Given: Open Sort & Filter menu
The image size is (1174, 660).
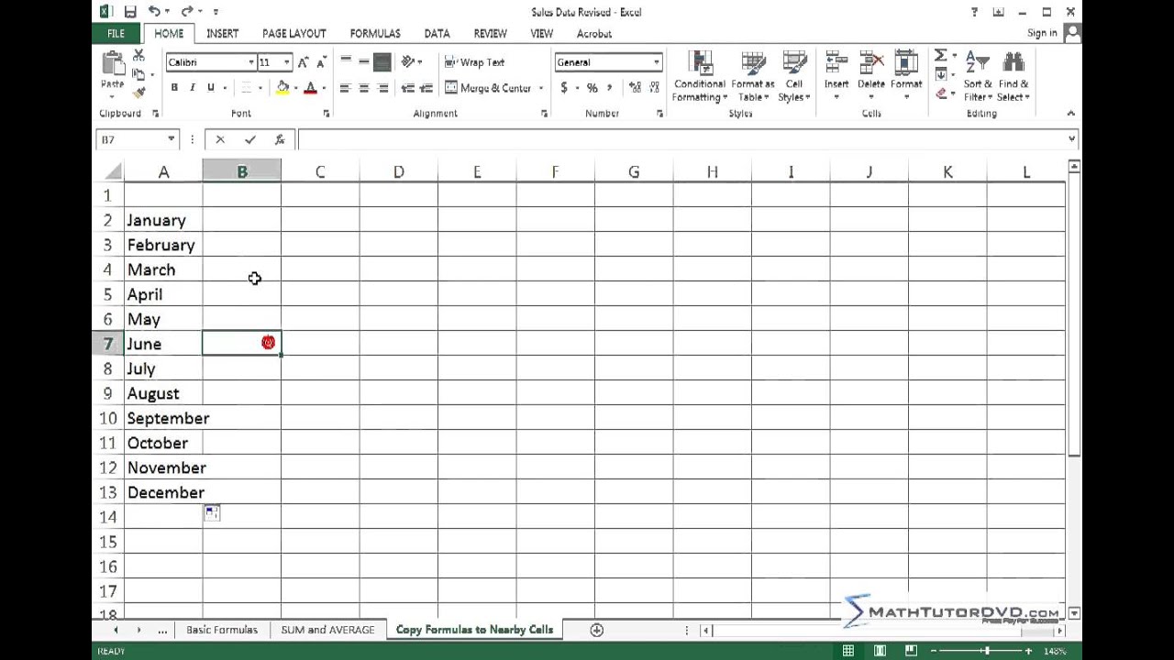Looking at the screenshot, I should pos(978,77).
